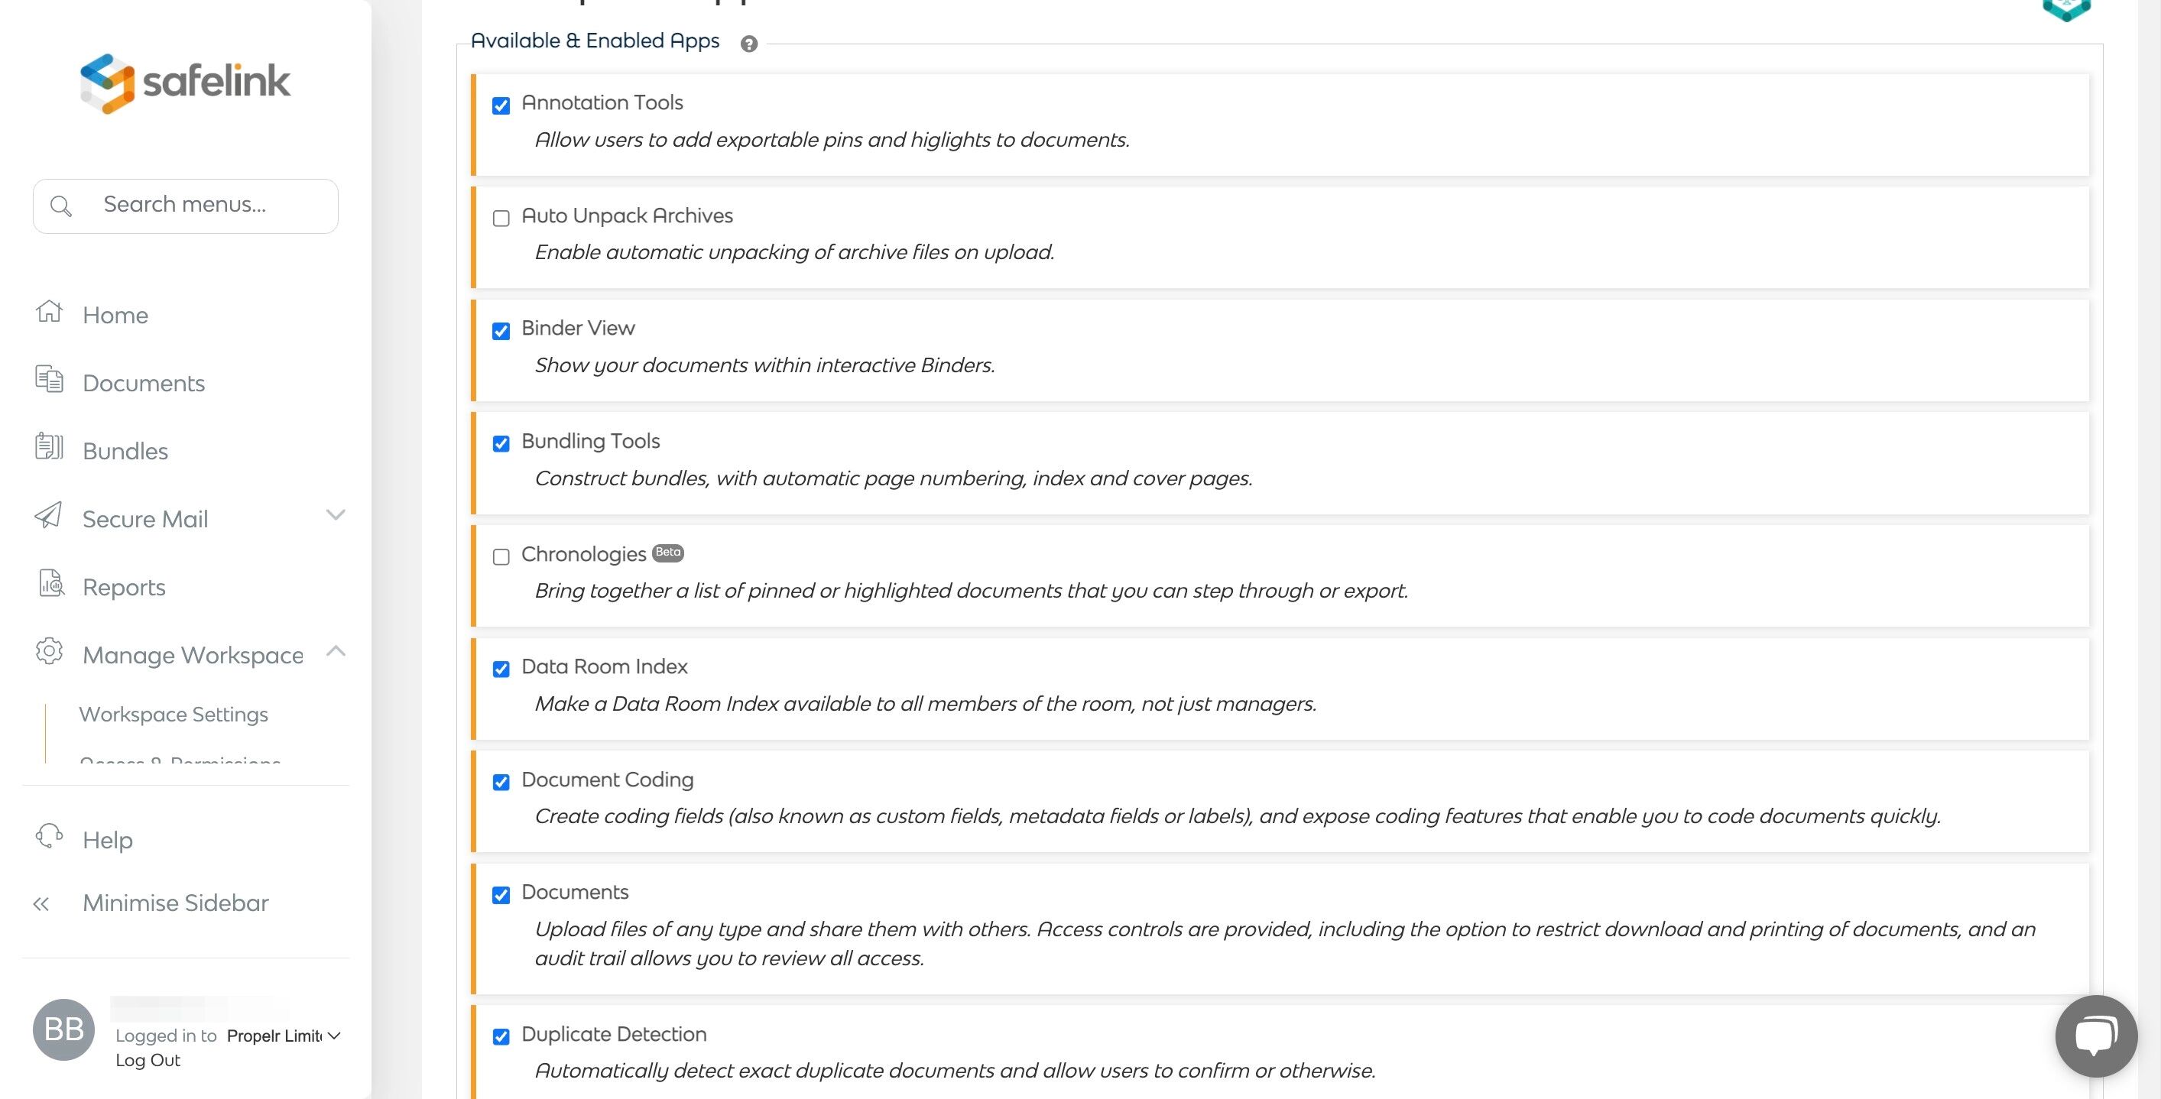Click the Bundles sidebar icon

click(49, 447)
